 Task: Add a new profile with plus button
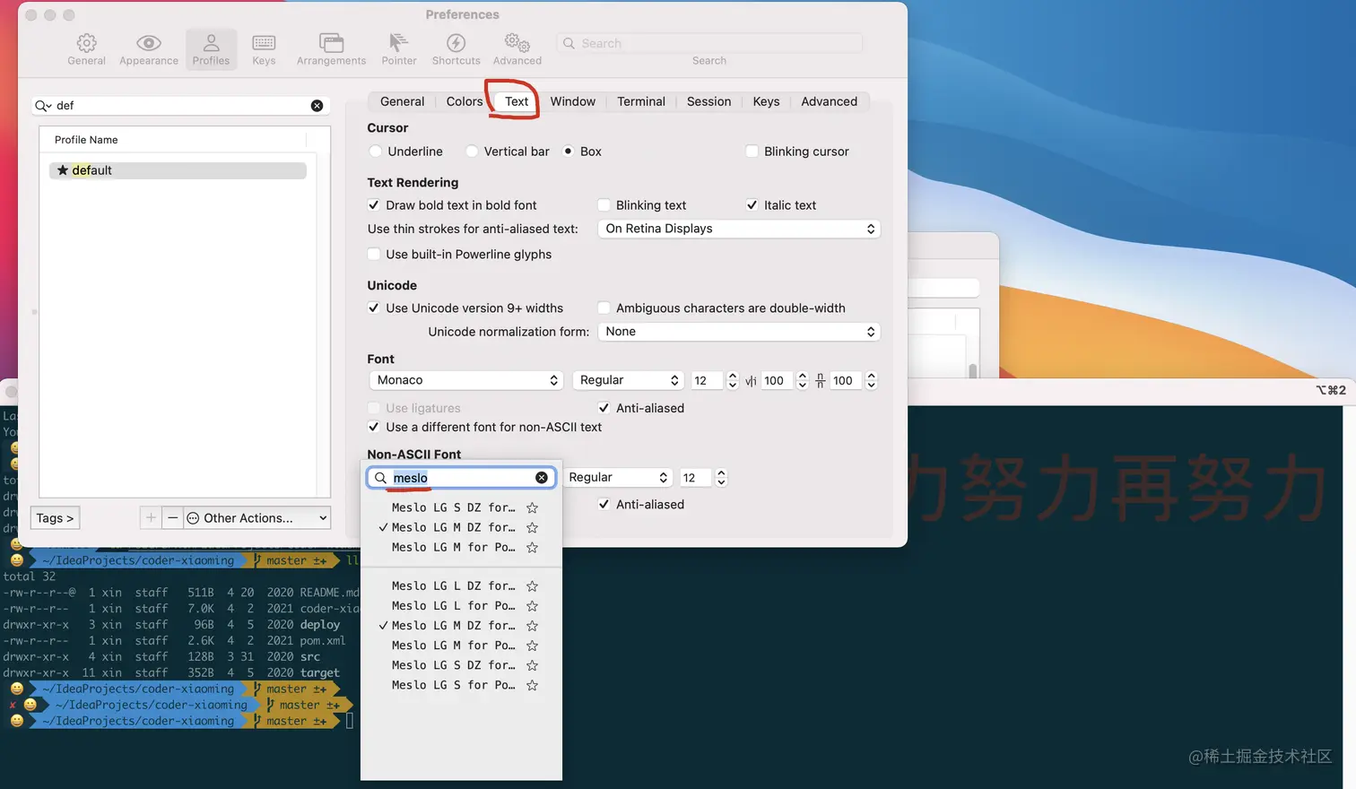[x=151, y=517]
